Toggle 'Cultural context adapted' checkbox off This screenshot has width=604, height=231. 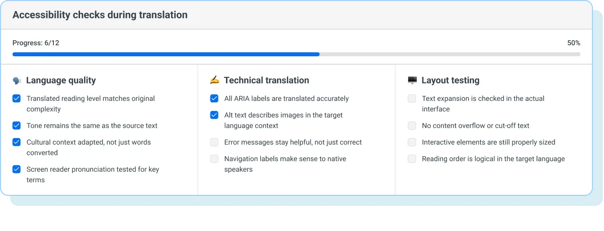coord(17,142)
